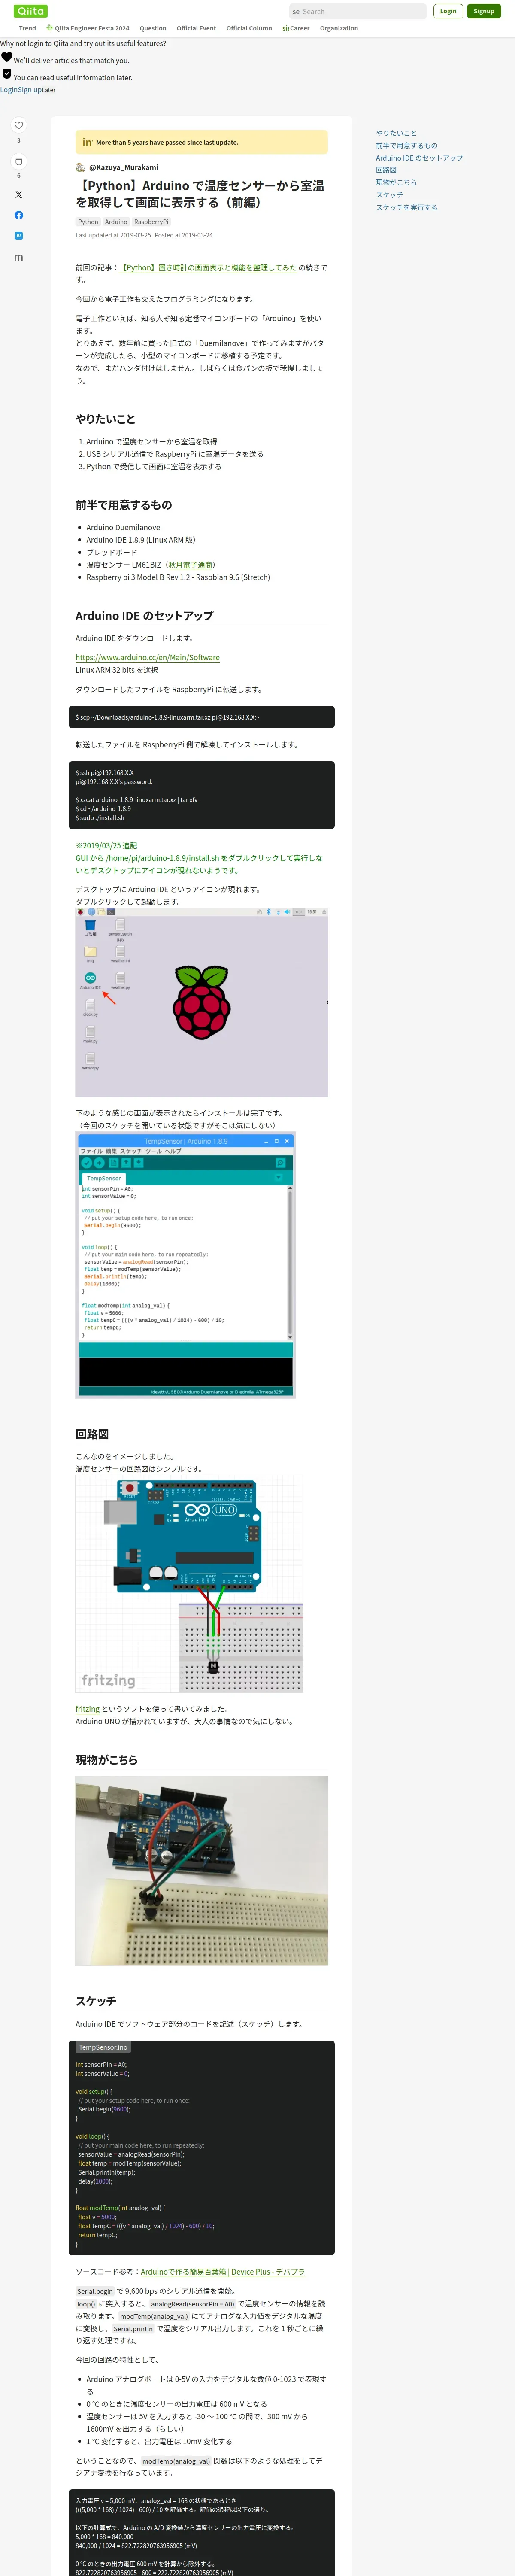Click the Login button in header
The image size is (515, 2576).
(x=448, y=11)
